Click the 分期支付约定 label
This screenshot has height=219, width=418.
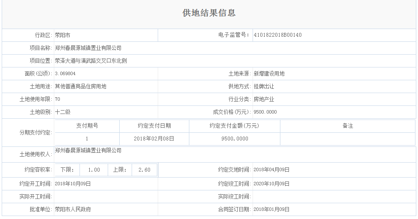click(35, 132)
